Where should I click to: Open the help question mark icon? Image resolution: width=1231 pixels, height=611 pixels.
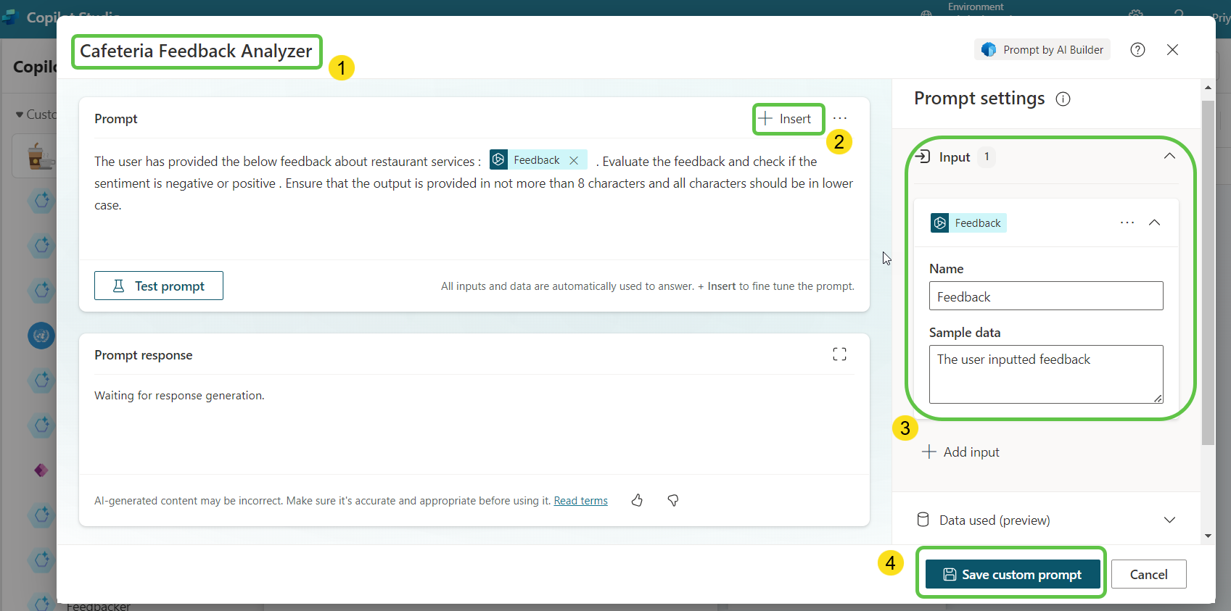point(1137,50)
